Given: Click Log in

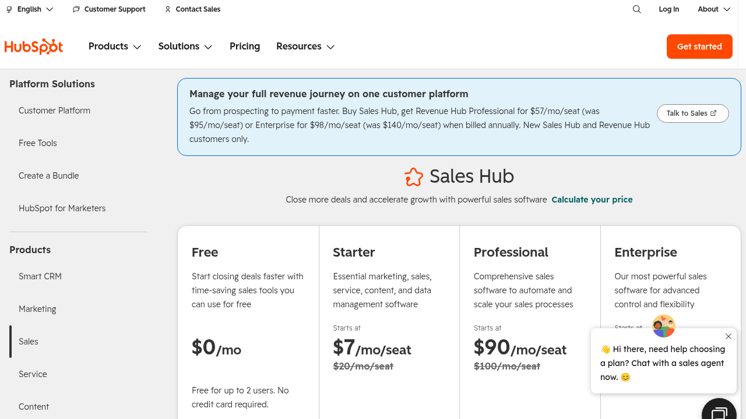Looking at the screenshot, I should pyautogui.click(x=669, y=9).
